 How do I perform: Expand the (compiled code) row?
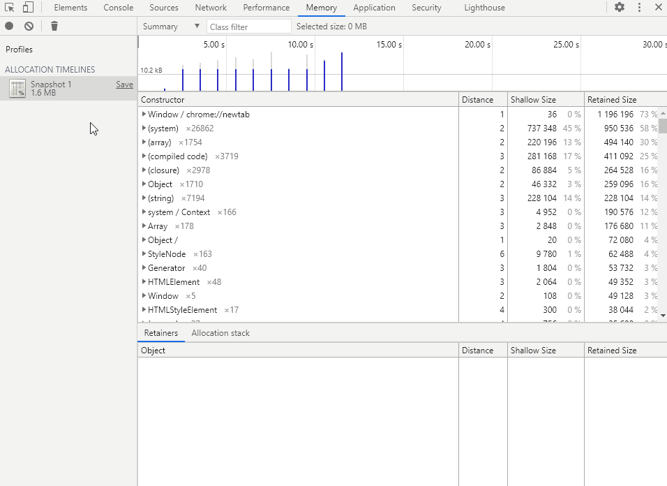click(144, 156)
